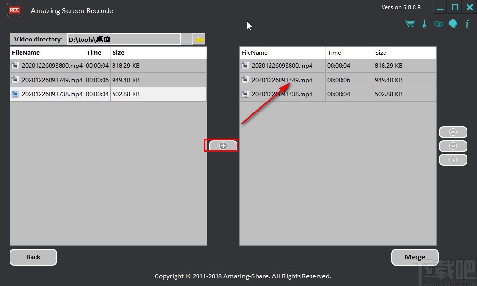
Task: Browse folder icon beside Video directory
Action: [199, 39]
